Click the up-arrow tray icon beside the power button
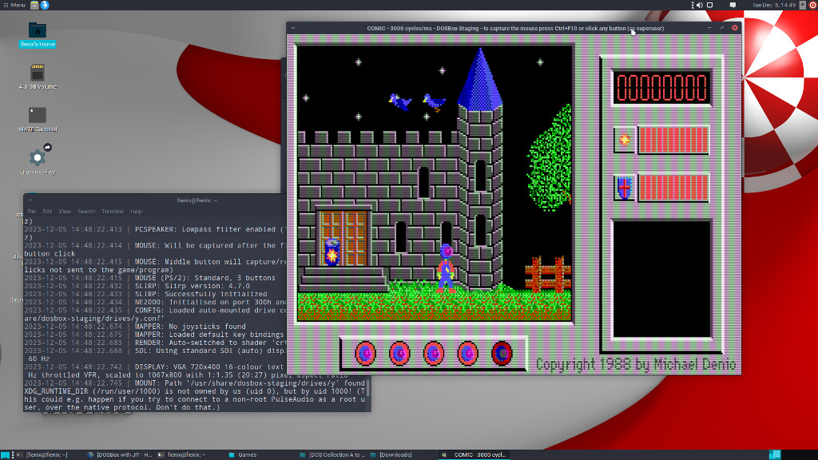Image resolution: width=818 pixels, height=460 pixels. [803, 6]
